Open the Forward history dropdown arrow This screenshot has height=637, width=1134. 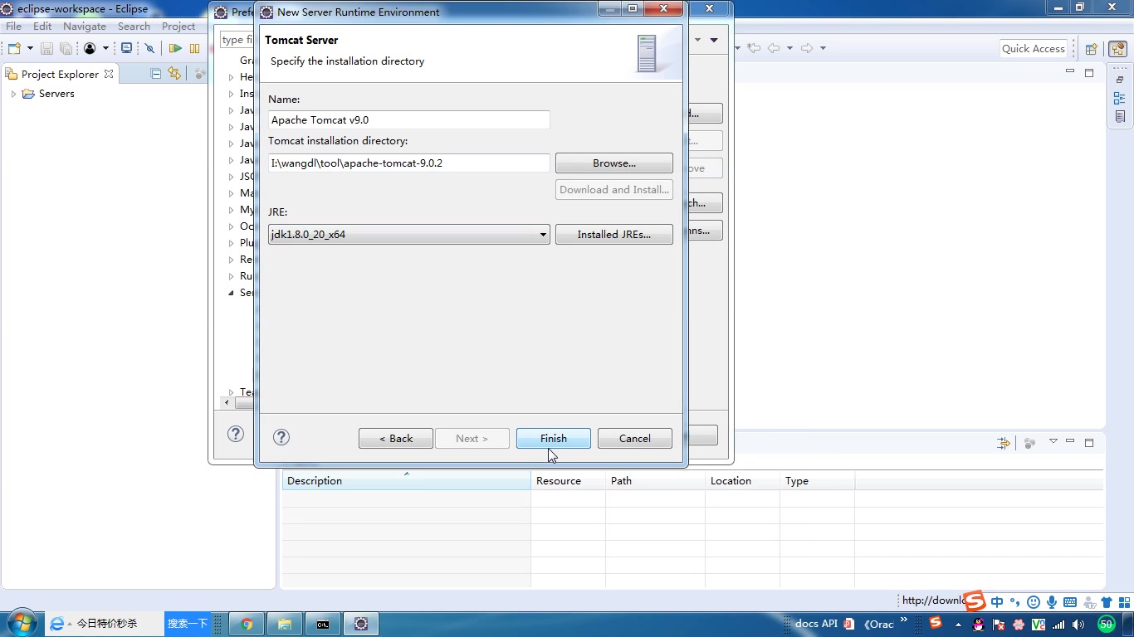pos(823,48)
